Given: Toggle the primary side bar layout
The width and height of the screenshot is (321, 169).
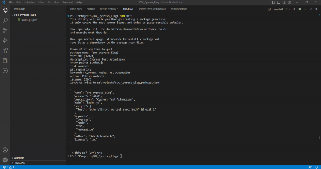Looking at the screenshot, I should tap(273, 3).
